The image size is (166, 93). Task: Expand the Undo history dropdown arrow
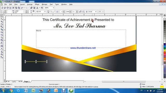pos(24,8)
